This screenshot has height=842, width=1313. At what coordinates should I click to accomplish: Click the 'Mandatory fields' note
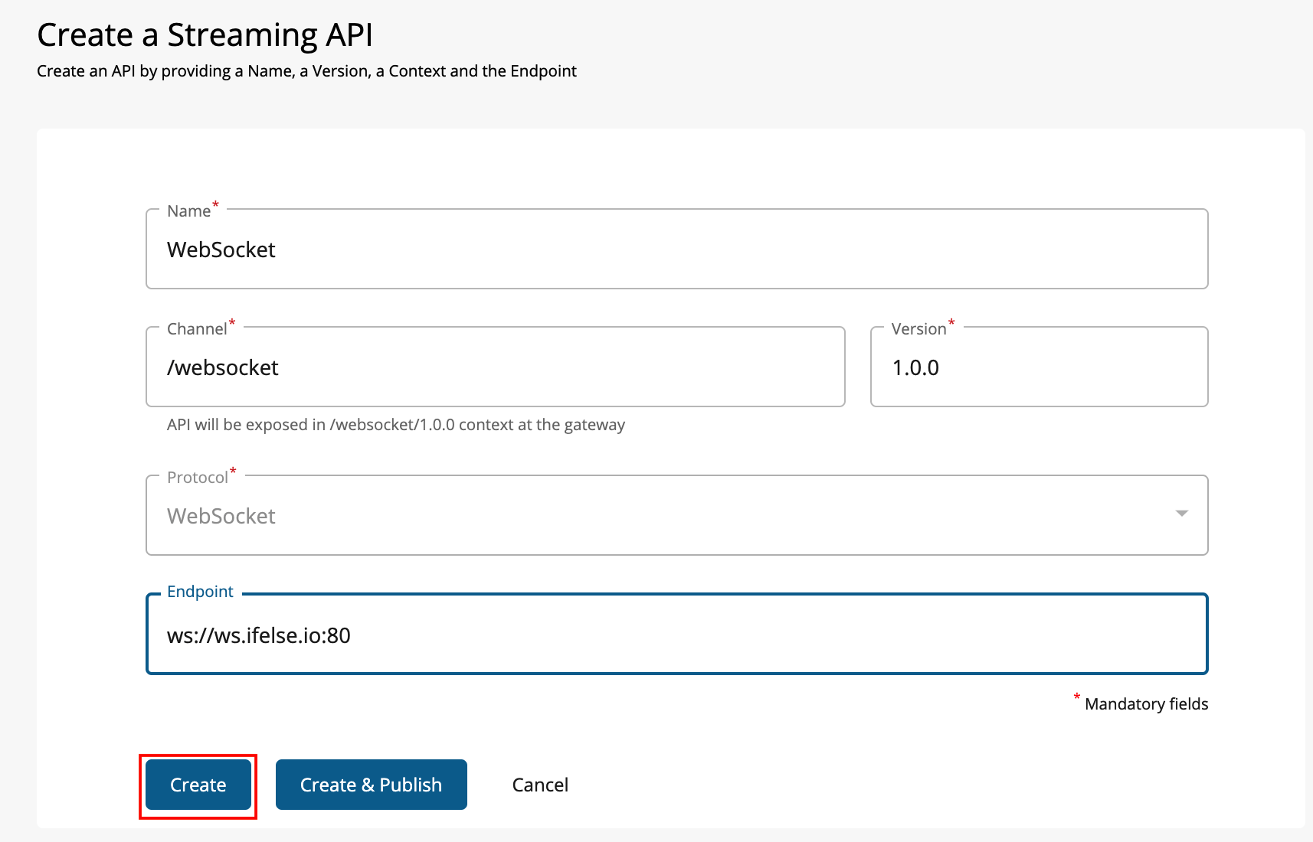click(1146, 704)
